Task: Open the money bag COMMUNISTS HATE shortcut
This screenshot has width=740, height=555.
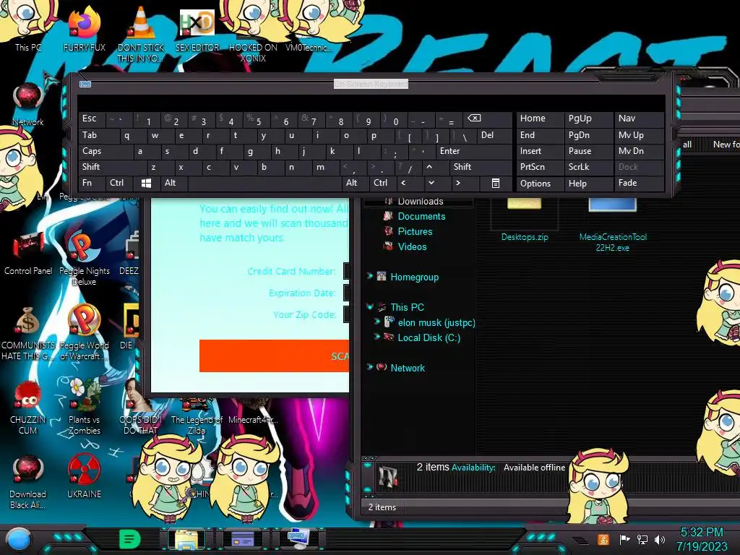Action: [27, 332]
